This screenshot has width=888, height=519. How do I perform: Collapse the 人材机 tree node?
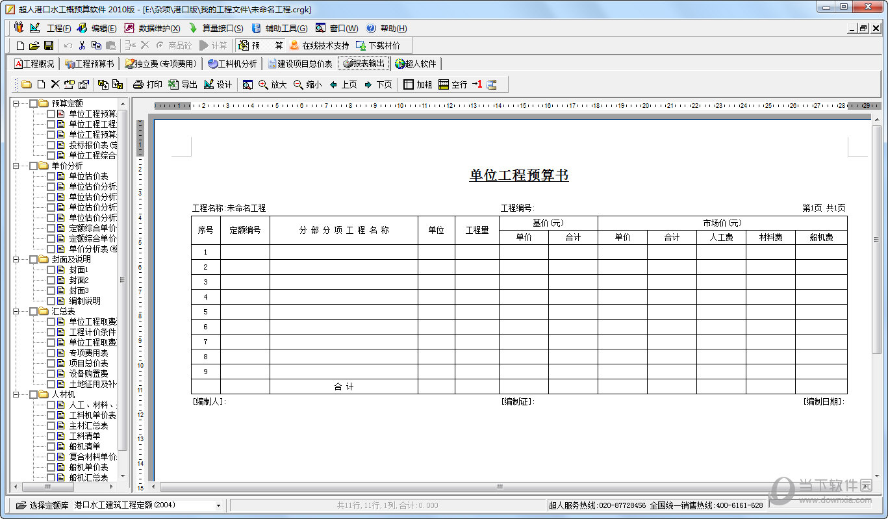coord(16,394)
